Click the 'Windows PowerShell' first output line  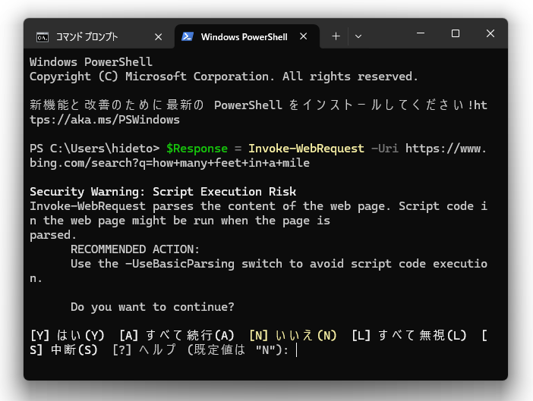tap(91, 62)
